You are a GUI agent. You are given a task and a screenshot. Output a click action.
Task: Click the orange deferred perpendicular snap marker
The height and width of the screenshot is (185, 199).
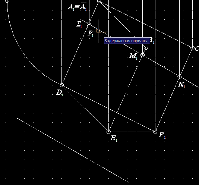tap(99, 31)
